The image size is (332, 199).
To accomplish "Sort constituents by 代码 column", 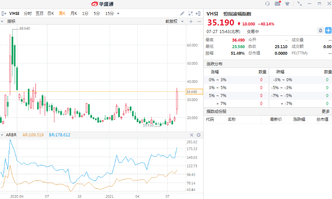I will (x=210, y=120).
